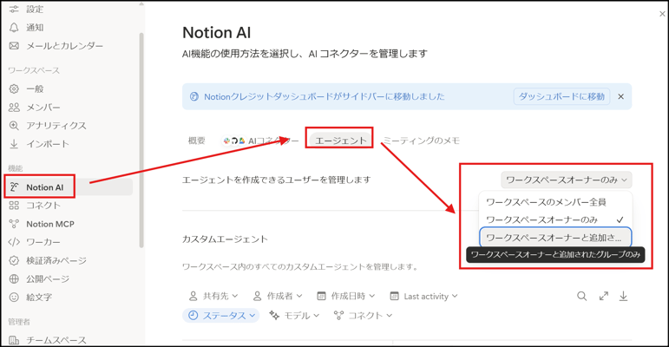
Task: Open メンバー settings page
Action: coord(35,107)
